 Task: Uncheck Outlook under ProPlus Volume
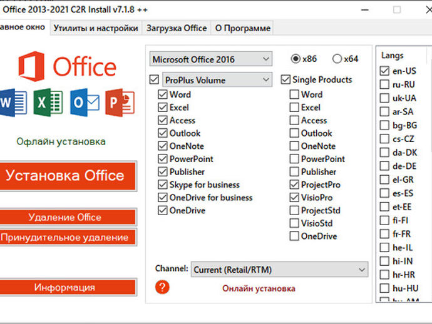pyautogui.click(x=163, y=133)
